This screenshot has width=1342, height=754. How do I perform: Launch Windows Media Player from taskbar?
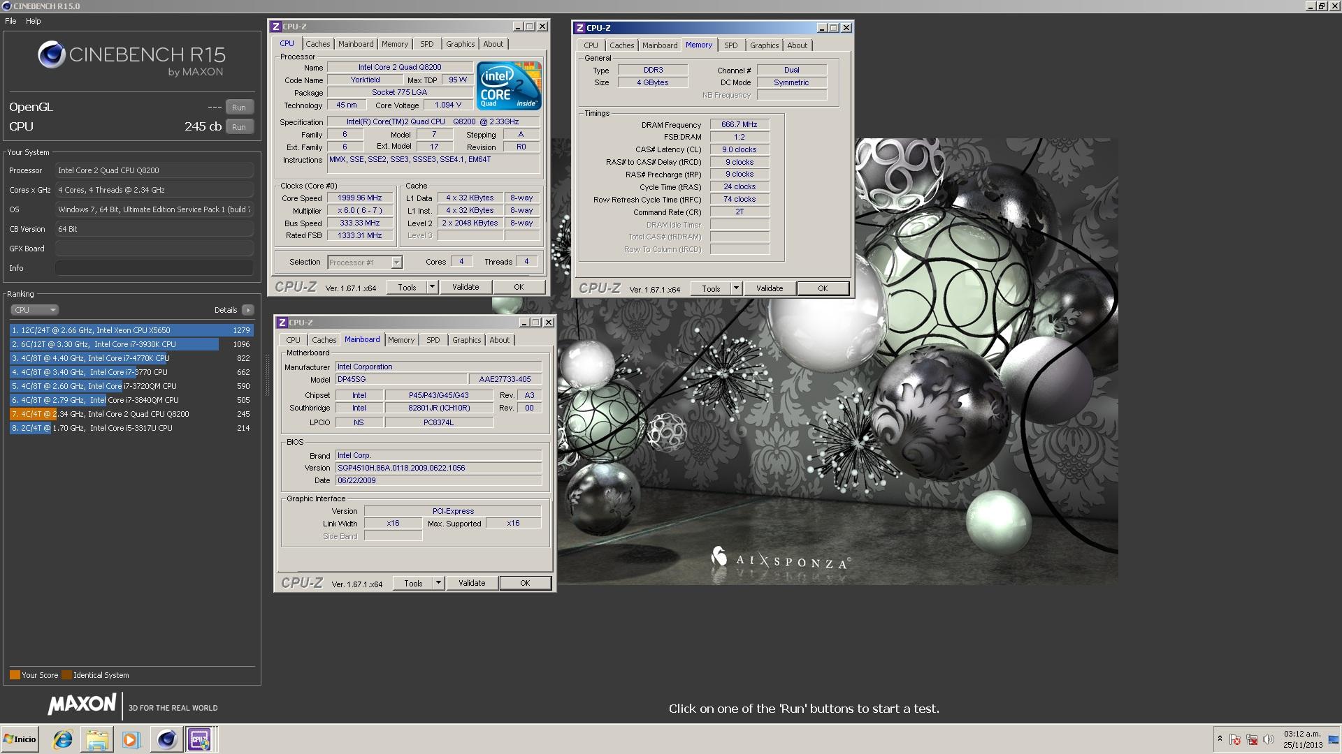click(131, 739)
